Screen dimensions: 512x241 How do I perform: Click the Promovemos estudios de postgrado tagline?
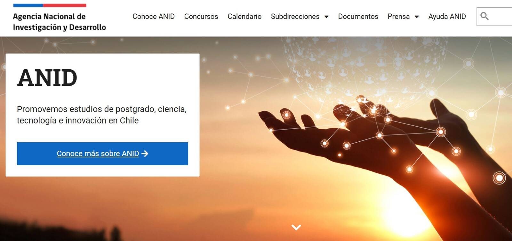[x=102, y=115]
